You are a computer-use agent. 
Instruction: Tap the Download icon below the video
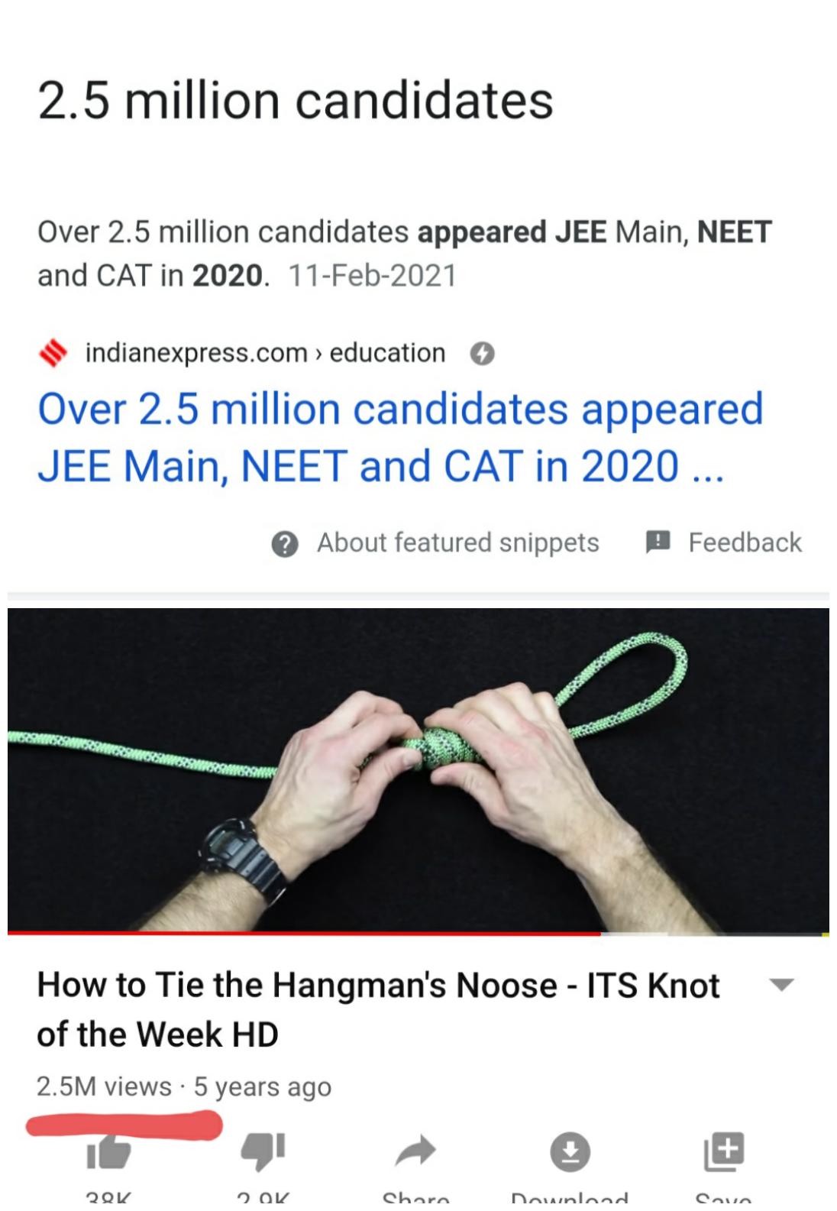pos(570,1152)
